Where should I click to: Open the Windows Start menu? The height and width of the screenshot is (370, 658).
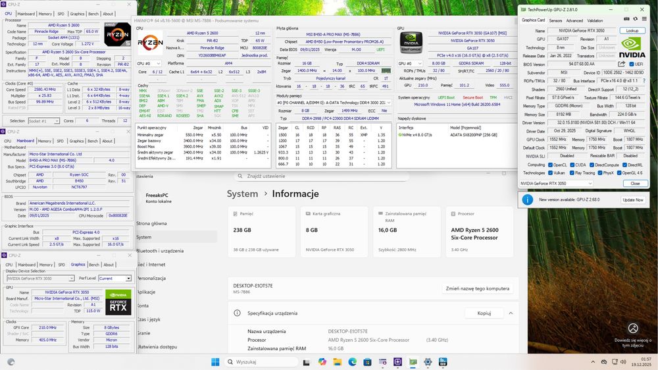pyautogui.click(x=215, y=361)
